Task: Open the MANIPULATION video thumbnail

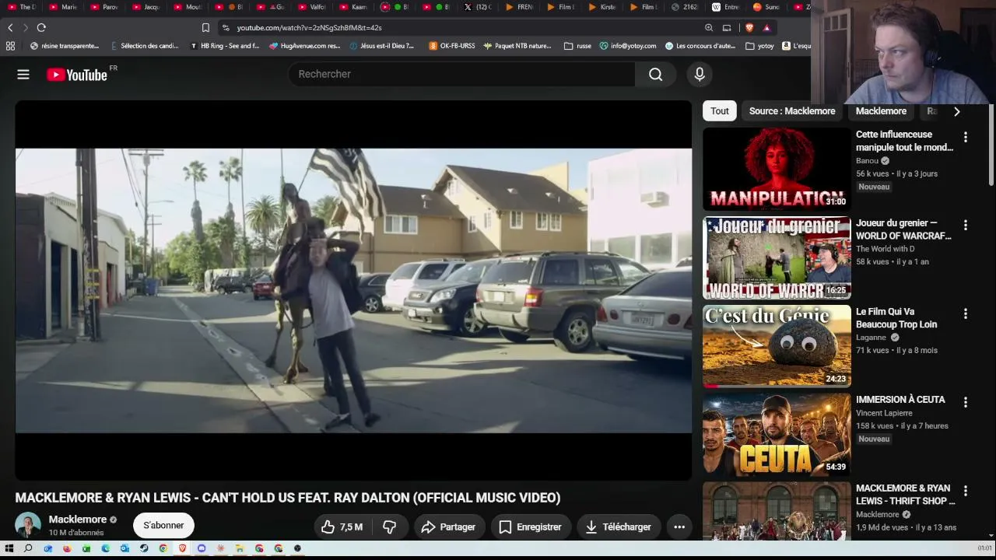Action: 777,169
